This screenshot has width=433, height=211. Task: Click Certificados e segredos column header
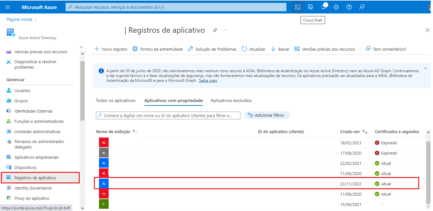(x=397, y=131)
